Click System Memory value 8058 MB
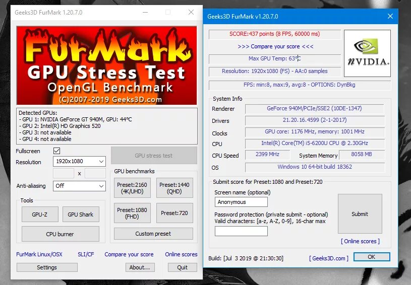The width and height of the screenshot is (411, 285). point(362,155)
